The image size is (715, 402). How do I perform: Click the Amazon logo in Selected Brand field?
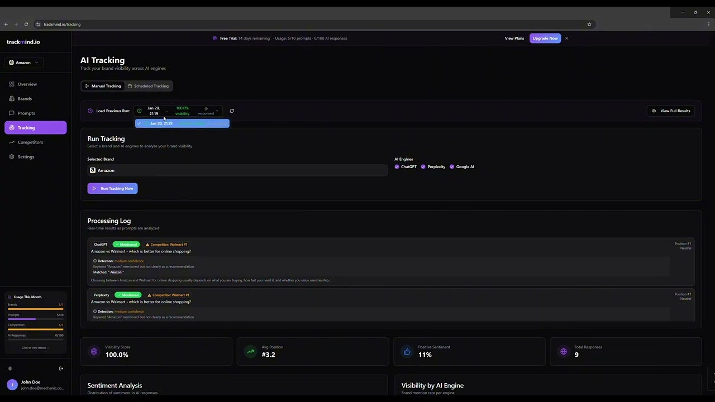(x=93, y=170)
